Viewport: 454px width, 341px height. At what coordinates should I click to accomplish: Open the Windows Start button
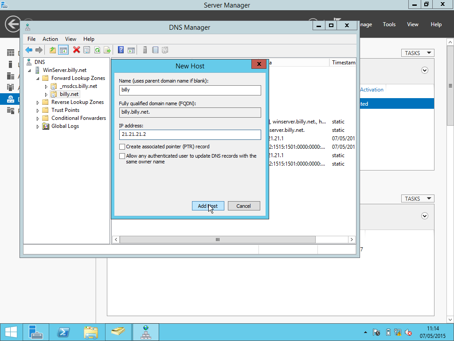tap(11, 332)
